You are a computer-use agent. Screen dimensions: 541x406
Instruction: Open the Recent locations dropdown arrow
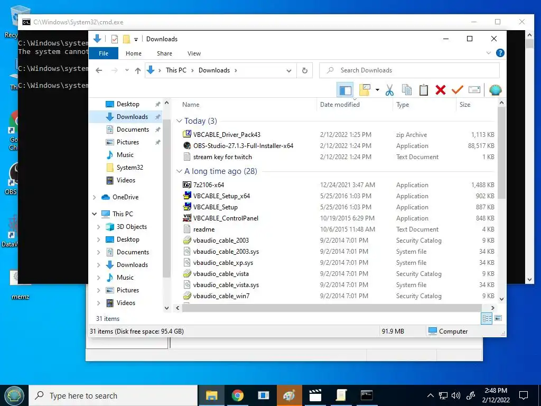click(x=127, y=70)
